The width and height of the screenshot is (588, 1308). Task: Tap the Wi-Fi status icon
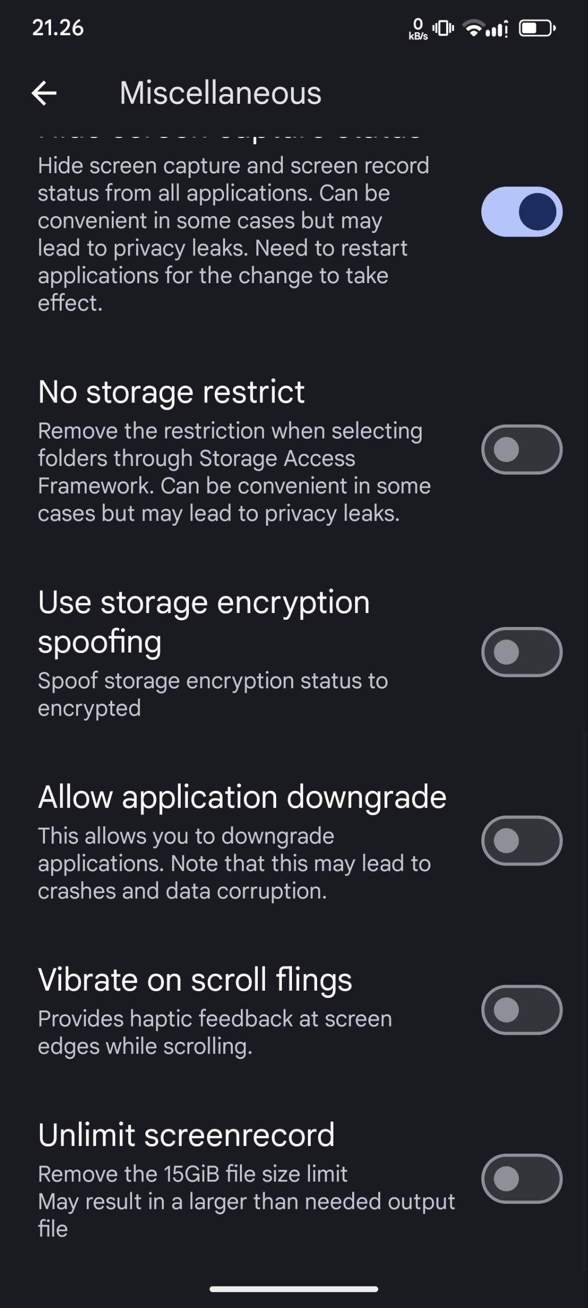473,28
